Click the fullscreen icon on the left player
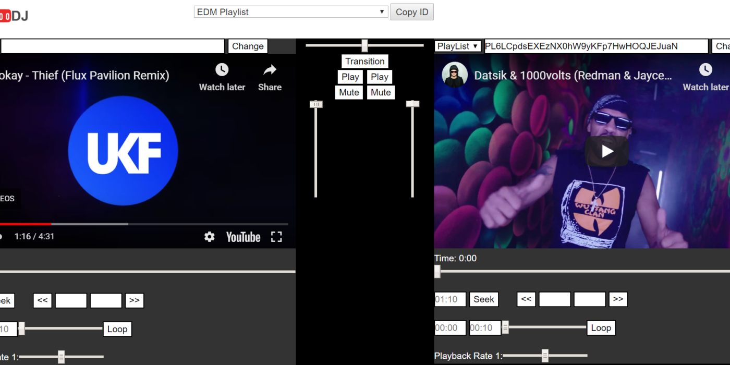 [x=276, y=237]
